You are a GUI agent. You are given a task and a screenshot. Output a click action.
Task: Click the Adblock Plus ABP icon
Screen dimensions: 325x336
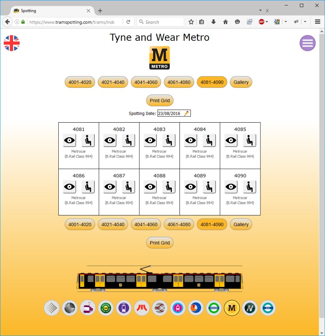pyautogui.click(x=261, y=22)
